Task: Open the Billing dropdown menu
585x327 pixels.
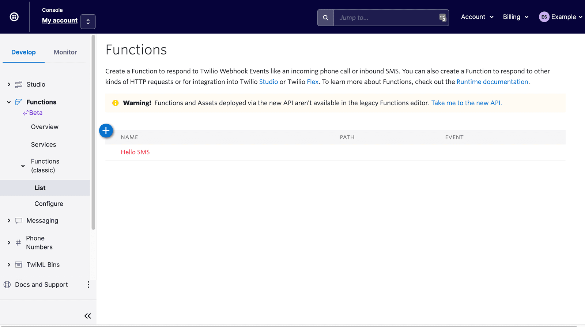Action: 515,17
